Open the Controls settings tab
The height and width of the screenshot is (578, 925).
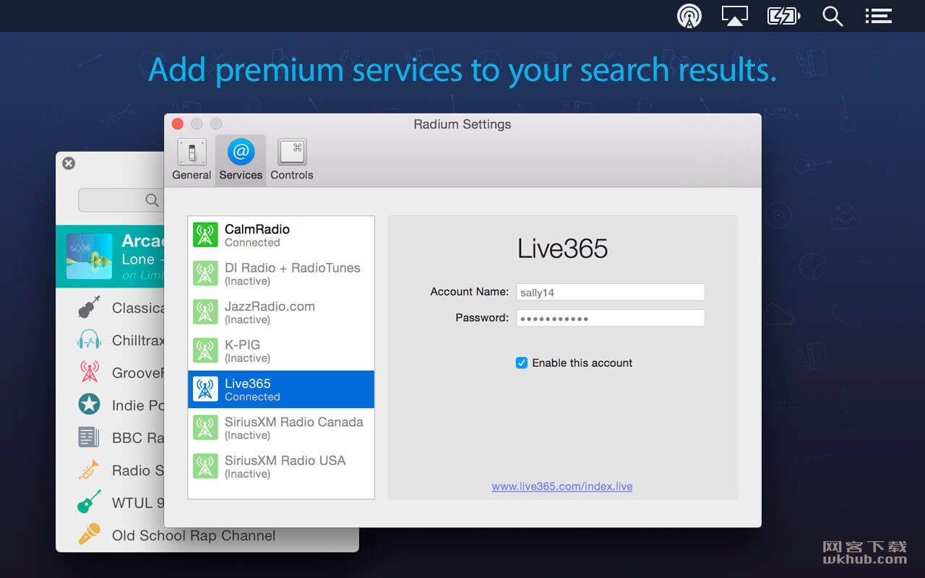(x=292, y=160)
